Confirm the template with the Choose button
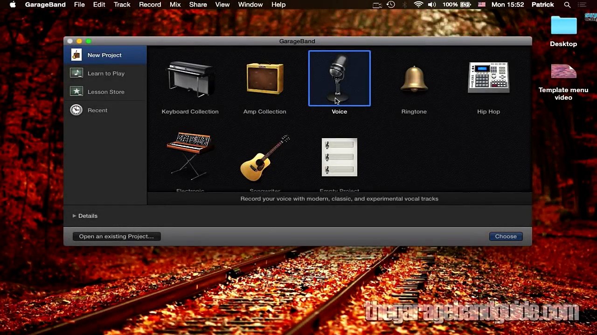 click(x=506, y=236)
